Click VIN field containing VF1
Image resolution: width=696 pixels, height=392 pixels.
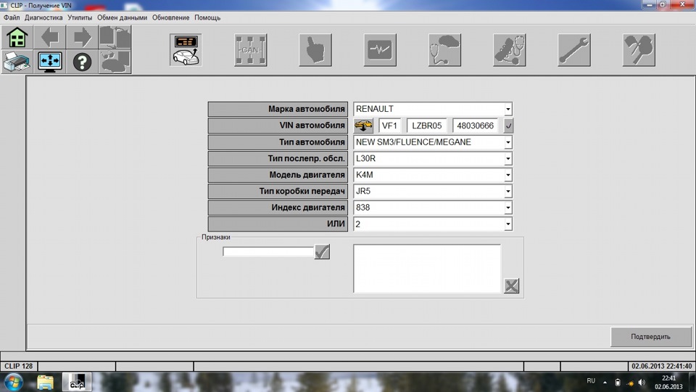point(390,126)
